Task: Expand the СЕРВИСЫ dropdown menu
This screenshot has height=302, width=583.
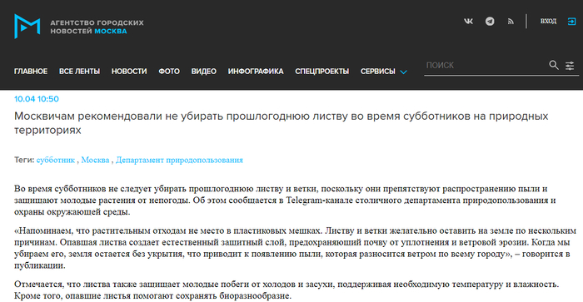Action: pyautogui.click(x=384, y=72)
